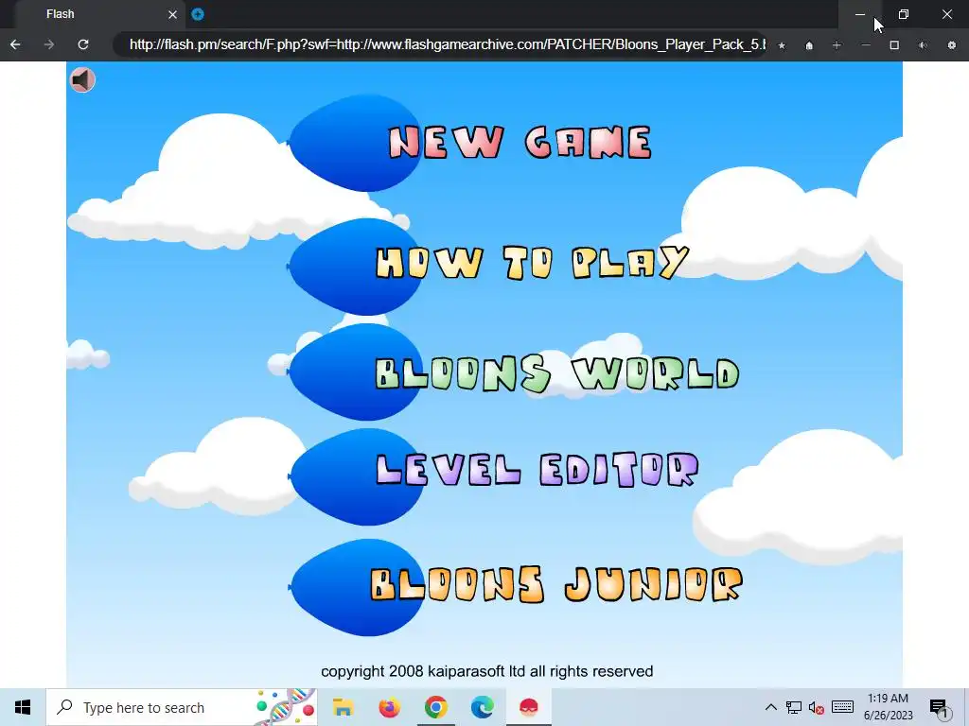Reload the Flash page
This screenshot has width=969, height=726.
click(x=83, y=44)
